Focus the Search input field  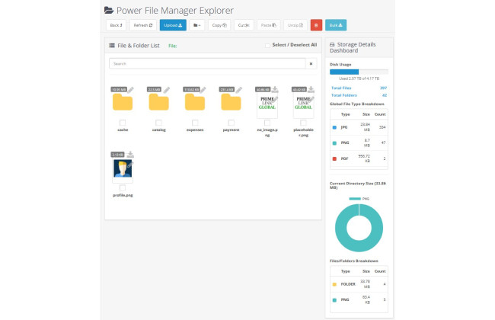[x=207, y=64]
